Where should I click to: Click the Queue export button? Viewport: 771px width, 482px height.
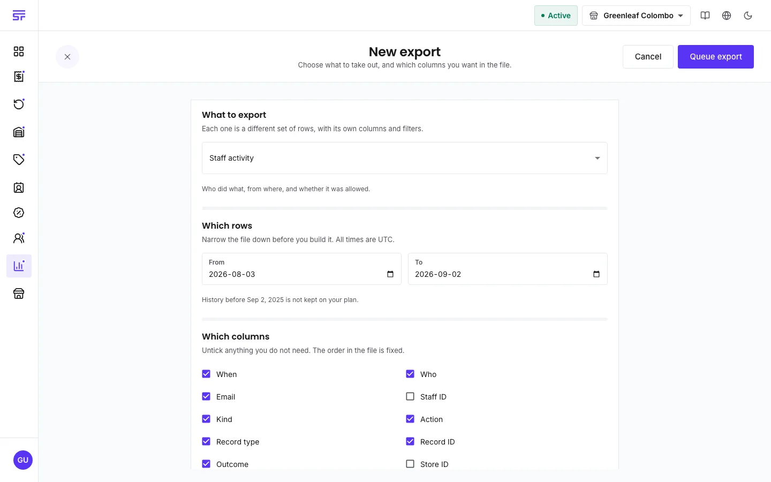coord(716,57)
